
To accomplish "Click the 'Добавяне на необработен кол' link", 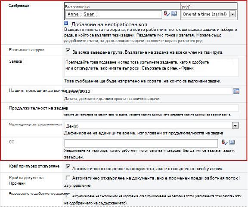I will pyautogui.click(x=109, y=24).
